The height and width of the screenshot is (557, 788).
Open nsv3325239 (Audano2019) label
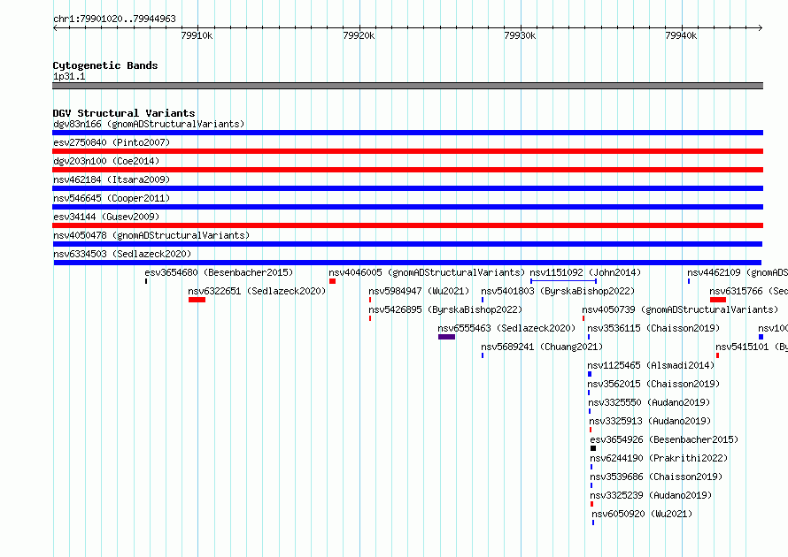coord(652,495)
